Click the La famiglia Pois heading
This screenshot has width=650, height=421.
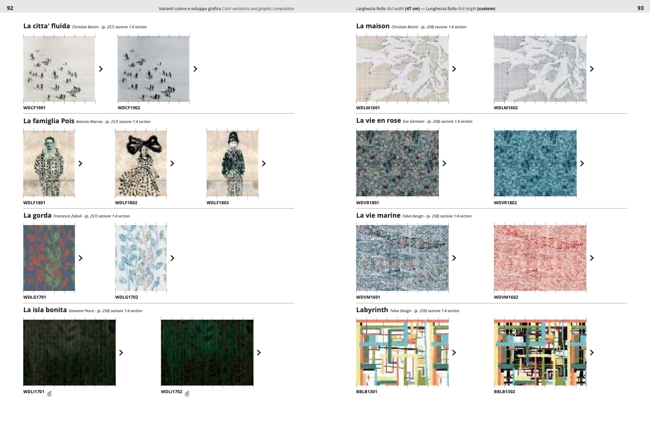49,121
